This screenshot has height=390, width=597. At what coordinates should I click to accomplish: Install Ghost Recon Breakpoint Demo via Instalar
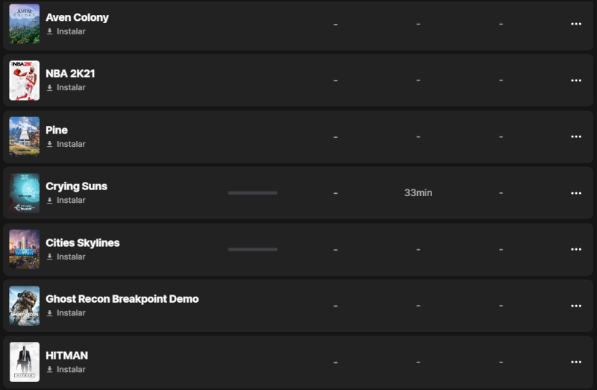71,313
